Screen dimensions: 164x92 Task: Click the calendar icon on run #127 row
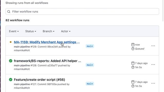[133, 82]
